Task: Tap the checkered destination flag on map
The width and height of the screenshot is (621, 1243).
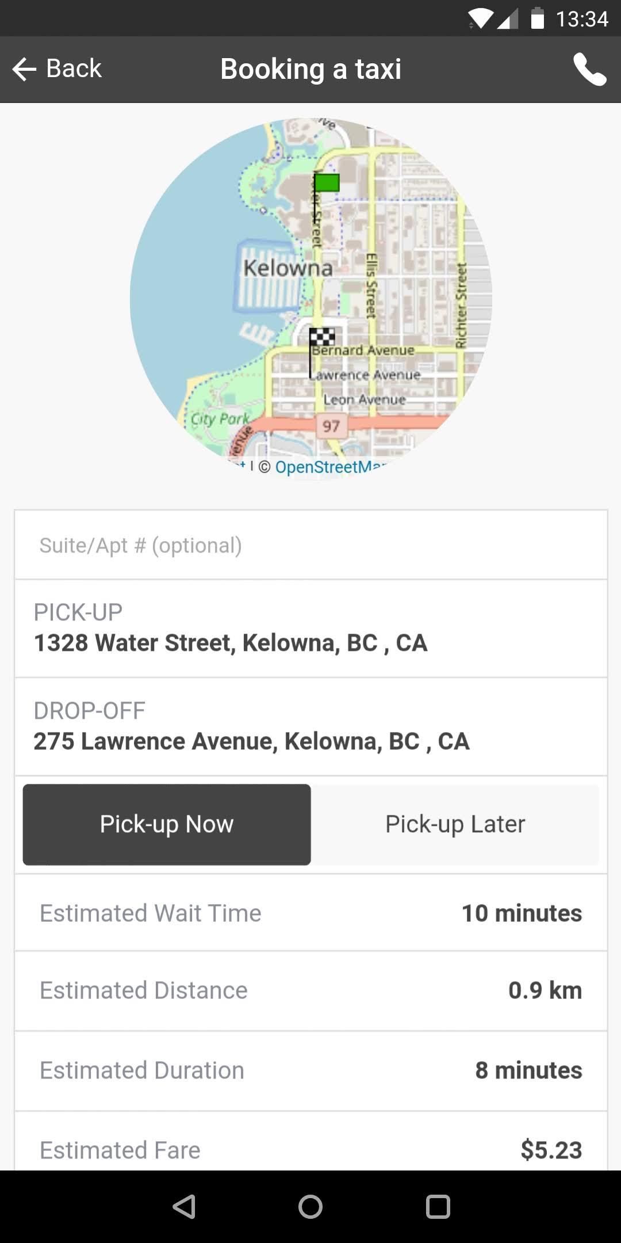Action: click(321, 337)
